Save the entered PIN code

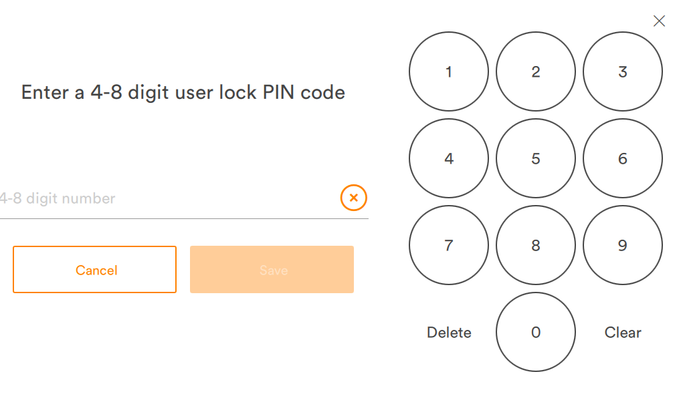[272, 270]
